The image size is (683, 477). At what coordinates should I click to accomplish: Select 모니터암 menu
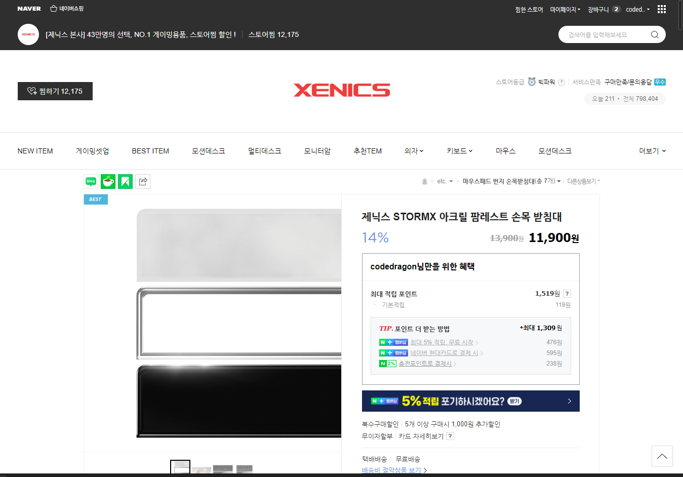click(x=317, y=151)
